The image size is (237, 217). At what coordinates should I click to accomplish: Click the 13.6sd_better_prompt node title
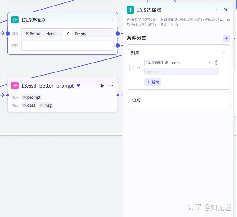[x=47, y=86]
